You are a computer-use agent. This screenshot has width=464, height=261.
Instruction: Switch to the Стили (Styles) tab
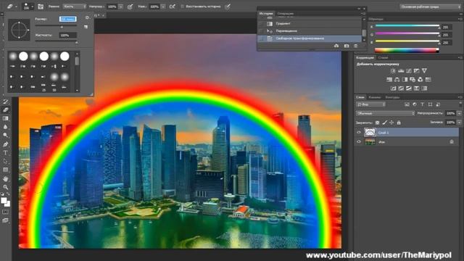[x=383, y=58]
